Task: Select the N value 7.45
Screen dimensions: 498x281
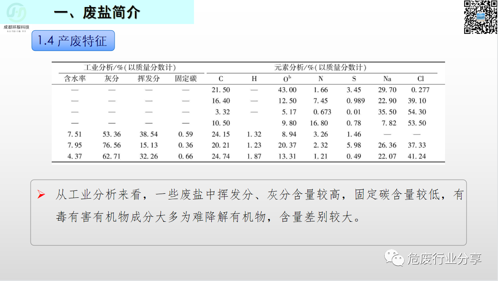Action: [321, 101]
